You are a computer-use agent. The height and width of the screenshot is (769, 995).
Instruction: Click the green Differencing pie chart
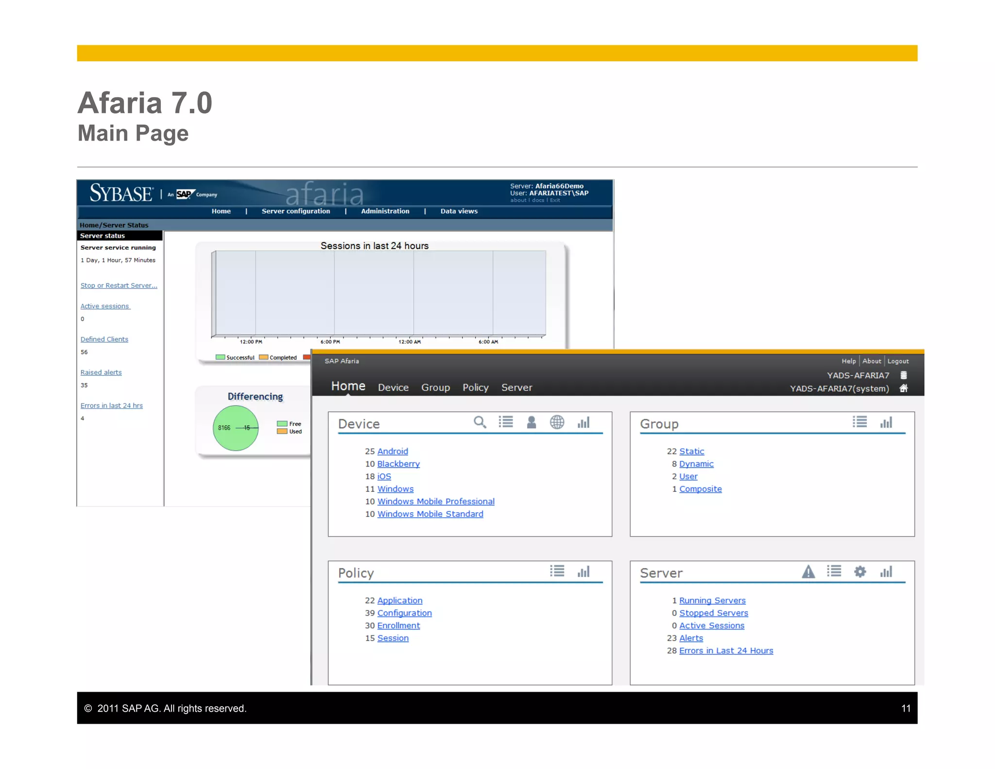pyautogui.click(x=236, y=428)
